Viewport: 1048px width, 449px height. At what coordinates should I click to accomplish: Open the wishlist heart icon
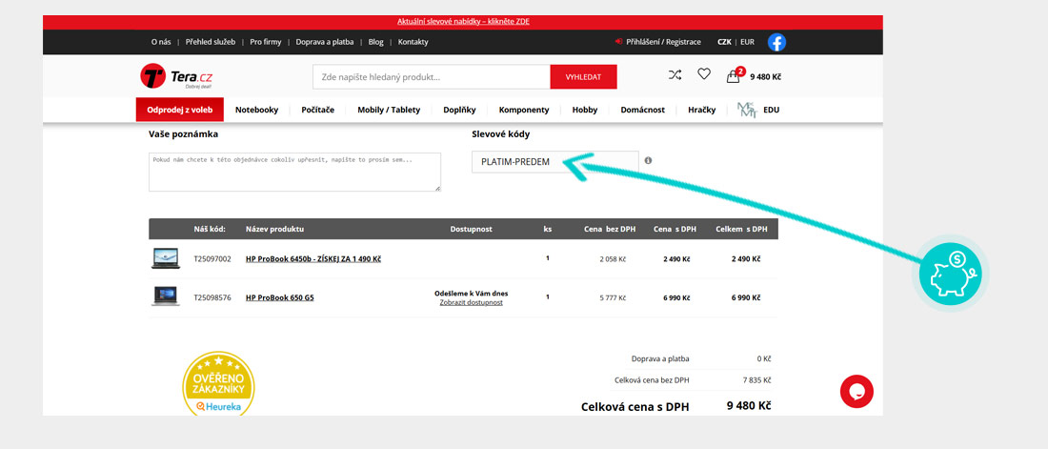(x=703, y=74)
